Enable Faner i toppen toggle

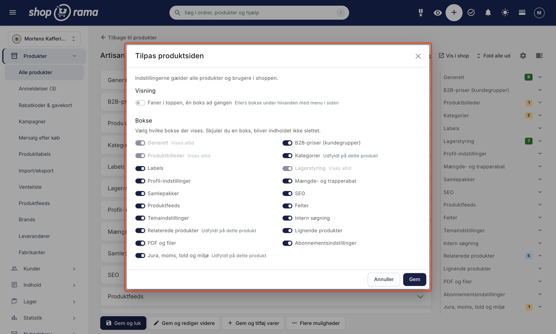(140, 103)
